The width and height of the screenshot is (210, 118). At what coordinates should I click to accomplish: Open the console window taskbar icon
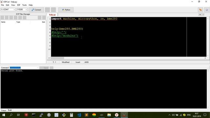coord(33,115)
